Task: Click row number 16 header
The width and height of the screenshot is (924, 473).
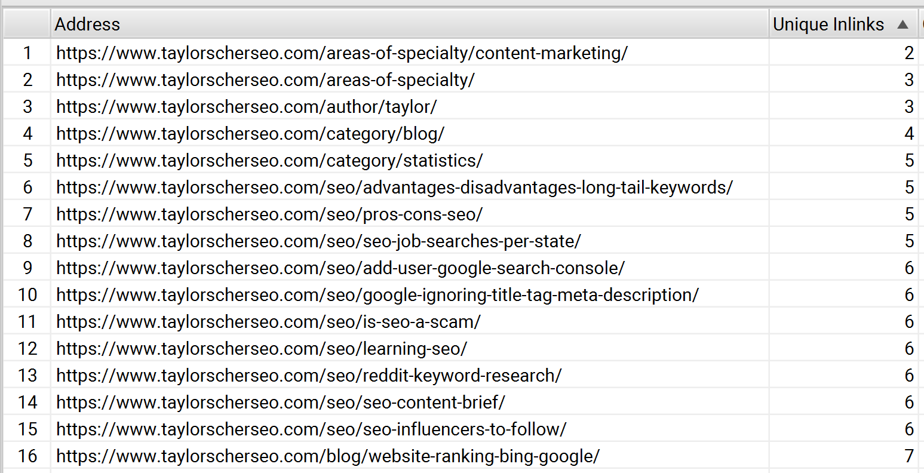Action: (x=27, y=456)
